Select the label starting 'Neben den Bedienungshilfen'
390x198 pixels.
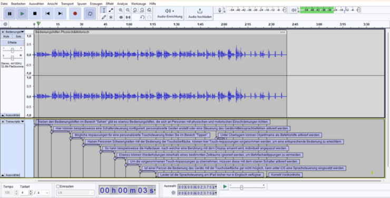coord(153,122)
